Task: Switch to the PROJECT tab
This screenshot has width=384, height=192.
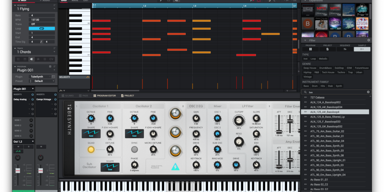Action: pos(127,96)
